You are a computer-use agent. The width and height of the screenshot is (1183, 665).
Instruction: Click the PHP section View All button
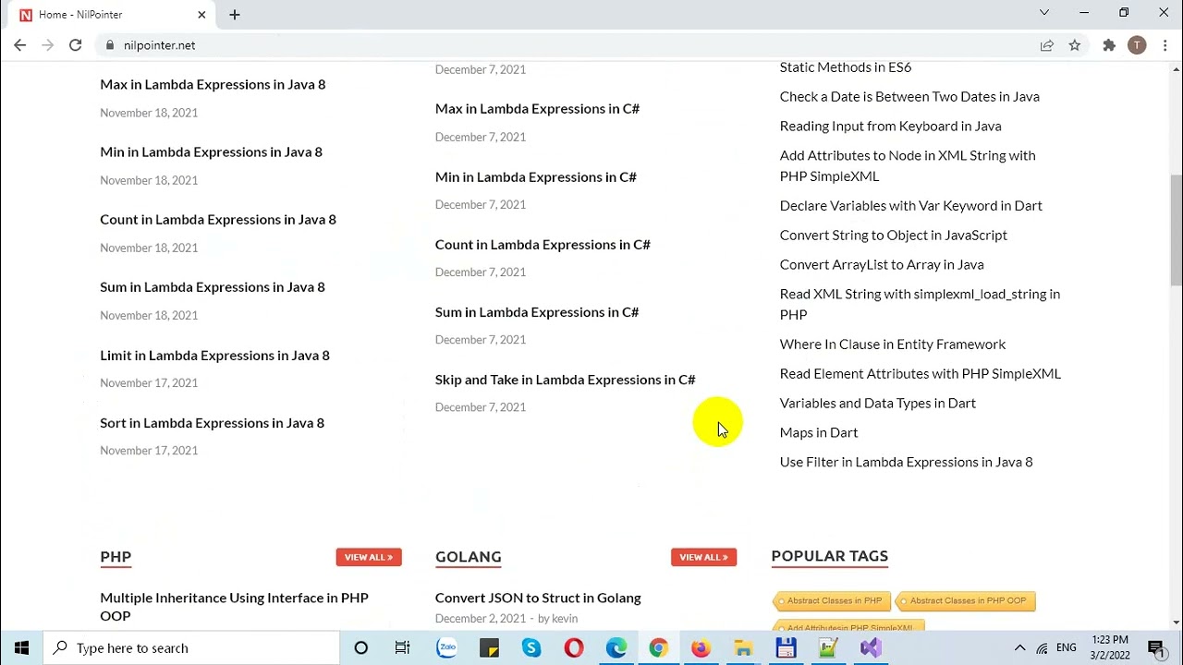point(369,557)
